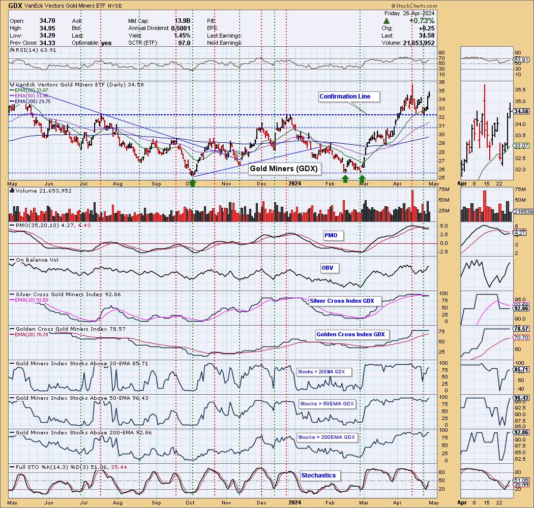Screen dimensions: 534x508
Task: Click the 51.06 stochastic value tag at right
Action: pyautogui.click(x=521, y=481)
